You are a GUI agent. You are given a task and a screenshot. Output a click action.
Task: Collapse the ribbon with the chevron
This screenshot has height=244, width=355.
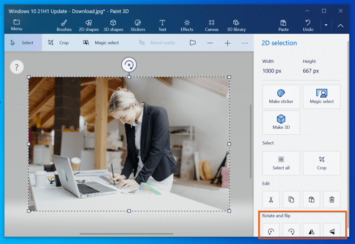(340, 25)
